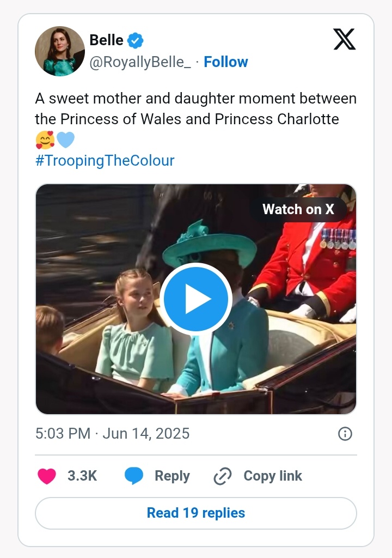Click the Reply text label

click(x=172, y=476)
